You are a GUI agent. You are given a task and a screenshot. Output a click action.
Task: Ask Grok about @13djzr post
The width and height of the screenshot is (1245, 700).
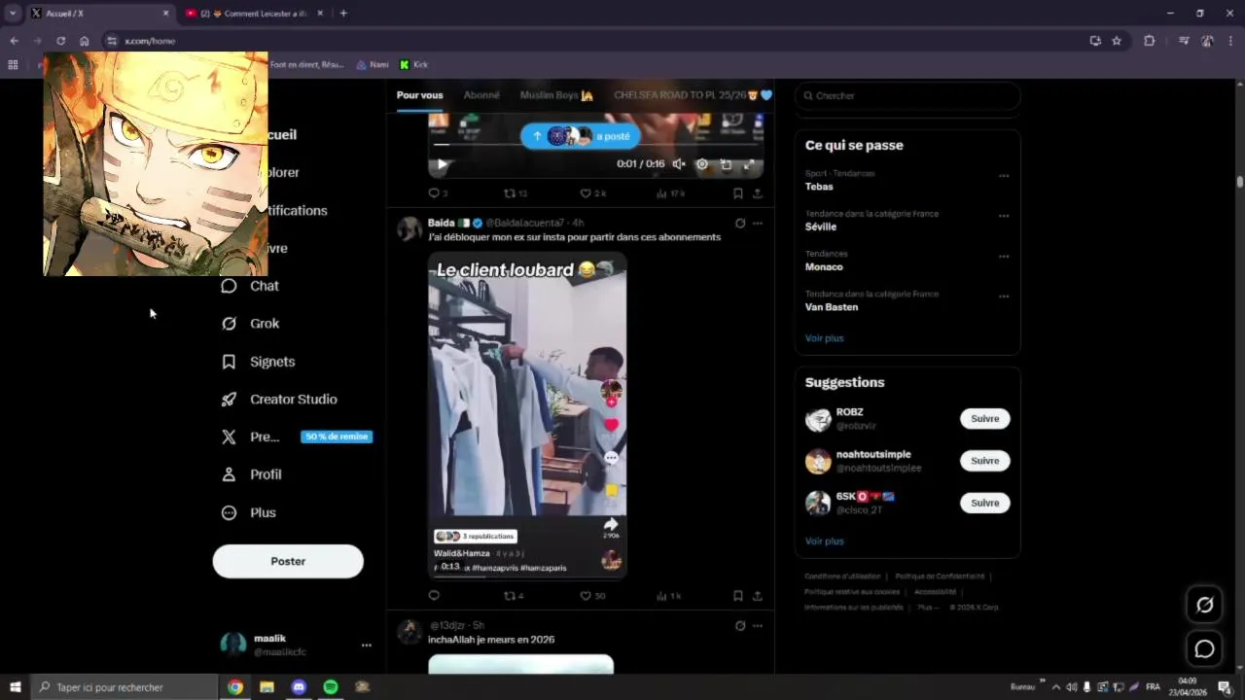pos(740,625)
